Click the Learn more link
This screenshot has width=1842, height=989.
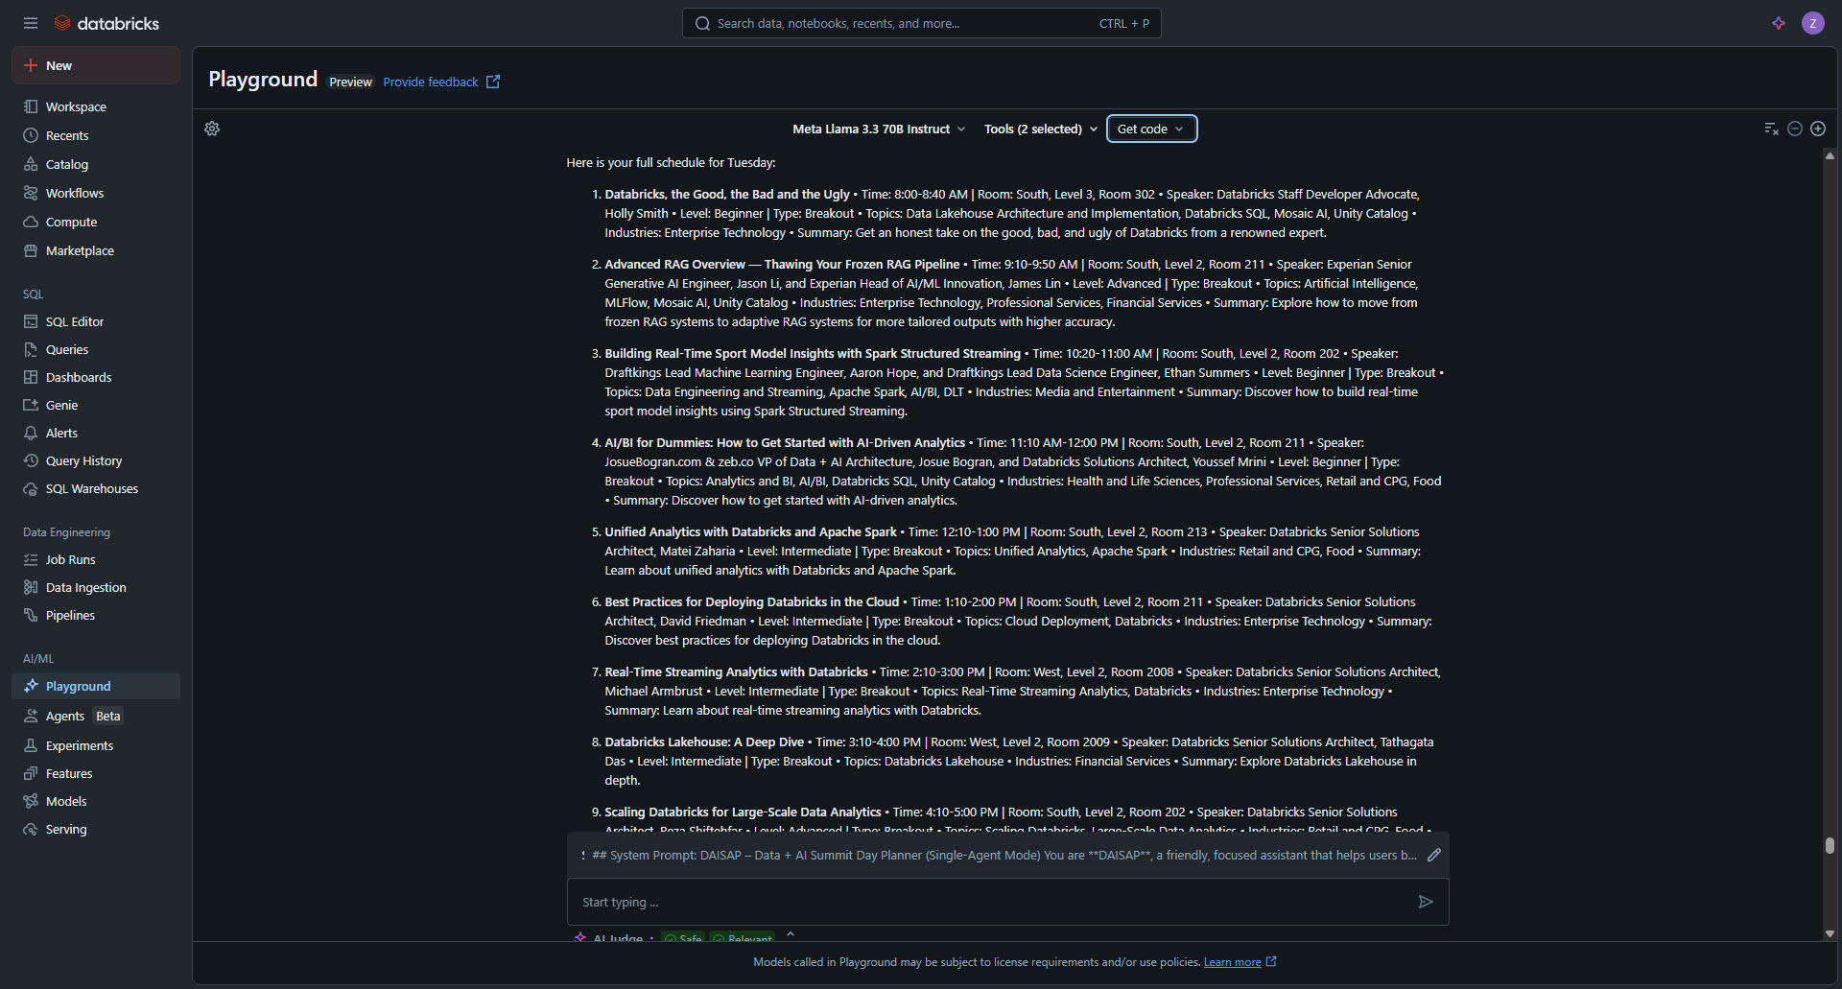point(1232,962)
